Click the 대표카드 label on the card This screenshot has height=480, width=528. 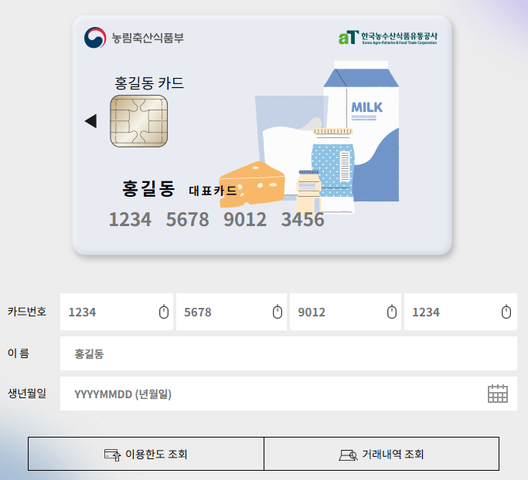pos(213,191)
